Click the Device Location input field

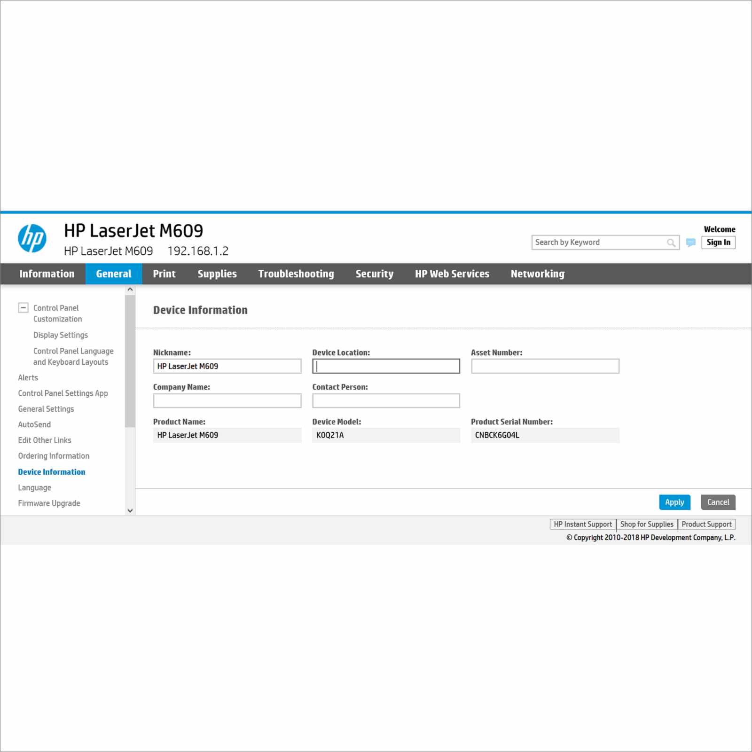tap(386, 366)
